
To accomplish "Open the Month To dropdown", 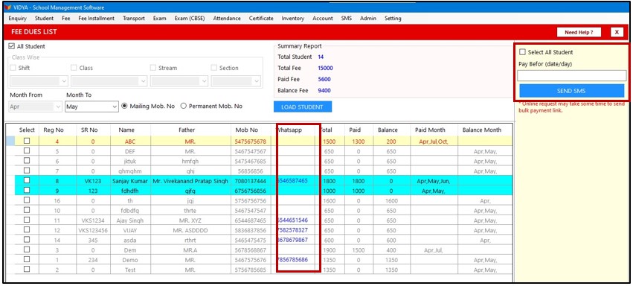I will (x=91, y=107).
